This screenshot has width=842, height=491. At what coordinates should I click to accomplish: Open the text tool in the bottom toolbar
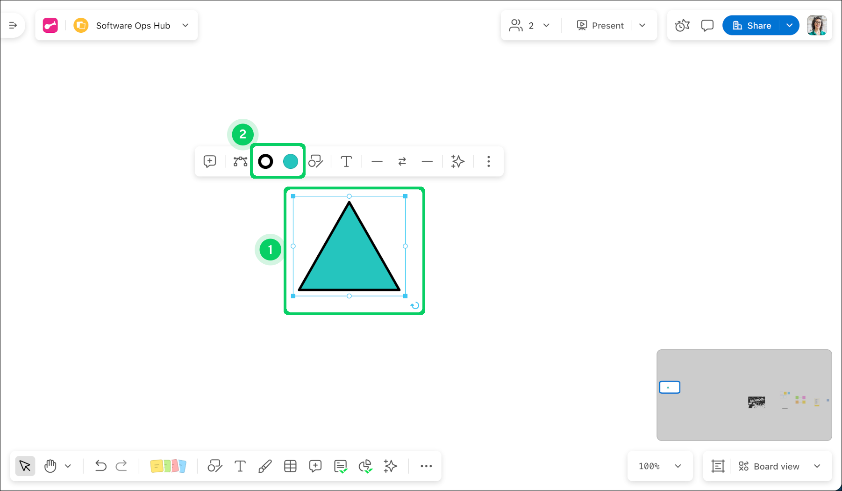(x=240, y=466)
